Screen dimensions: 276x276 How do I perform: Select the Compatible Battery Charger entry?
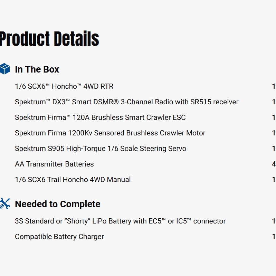(59, 237)
